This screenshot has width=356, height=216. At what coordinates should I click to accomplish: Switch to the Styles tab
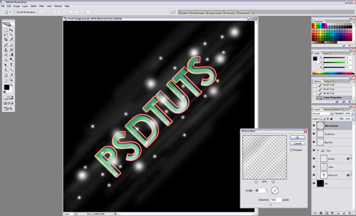point(325,53)
